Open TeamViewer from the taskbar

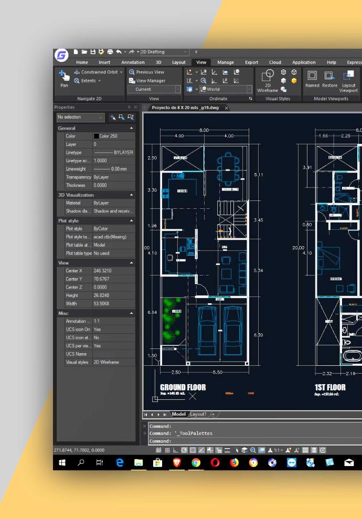coord(292,462)
